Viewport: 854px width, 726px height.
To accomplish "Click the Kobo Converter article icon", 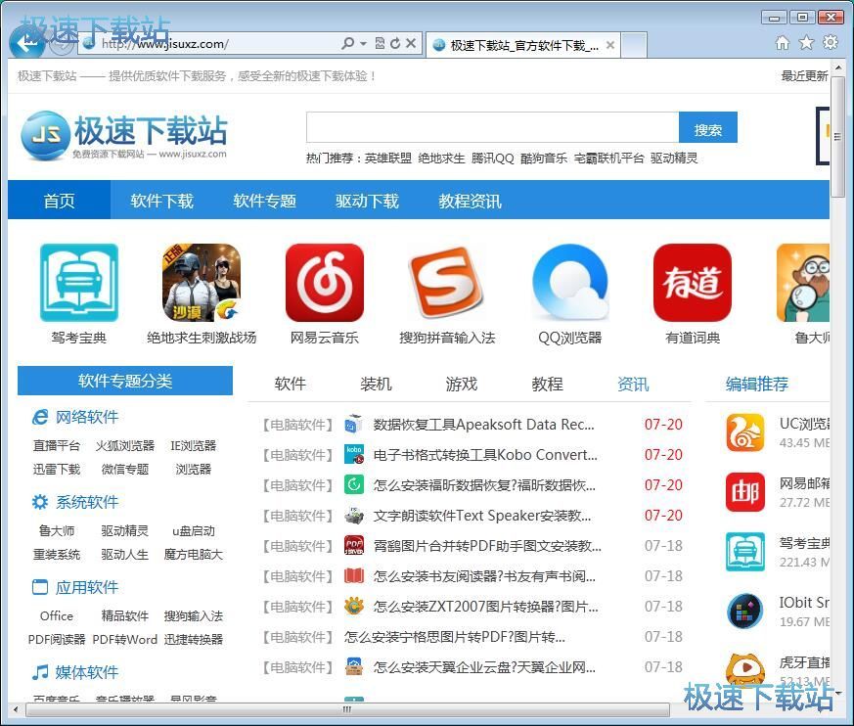I will click(354, 454).
